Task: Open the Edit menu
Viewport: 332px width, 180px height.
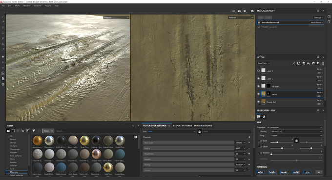Action: pyautogui.click(x=10, y=6)
